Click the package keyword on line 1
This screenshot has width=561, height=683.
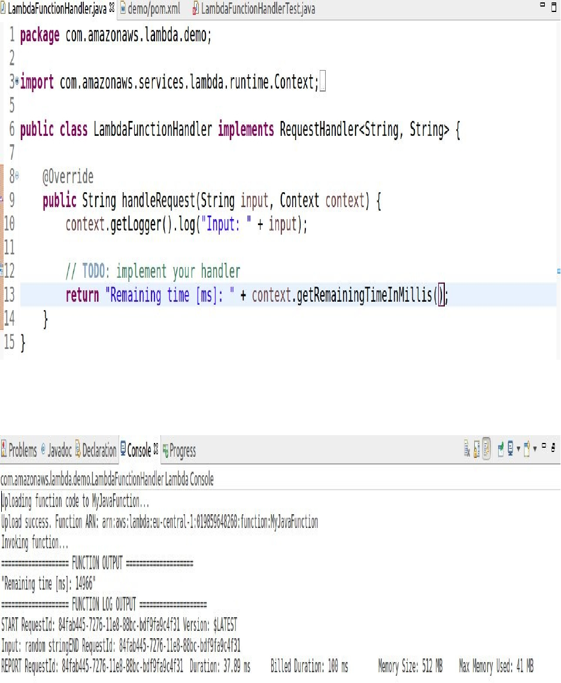click(x=40, y=35)
